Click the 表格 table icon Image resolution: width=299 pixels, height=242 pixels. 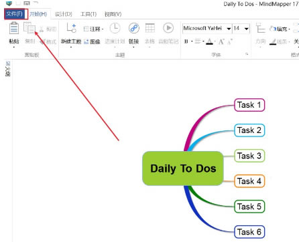[150, 28]
